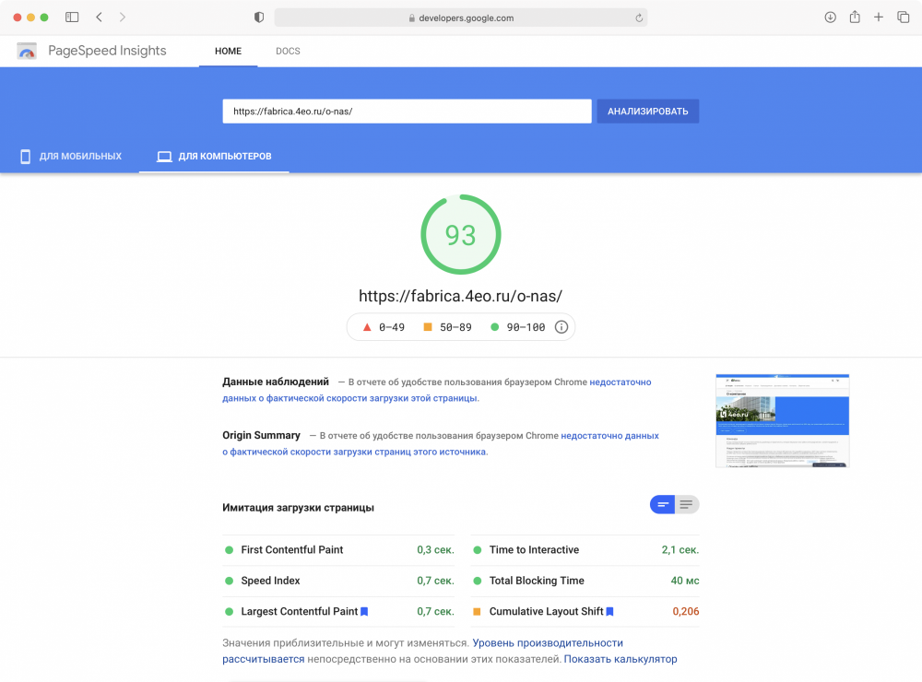Reload page using address bar refresh icon
The width and height of the screenshot is (922, 682).
(639, 18)
